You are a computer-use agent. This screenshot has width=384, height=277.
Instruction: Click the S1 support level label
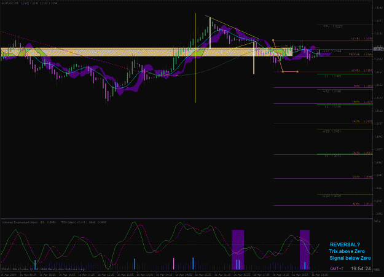(x=333, y=76)
